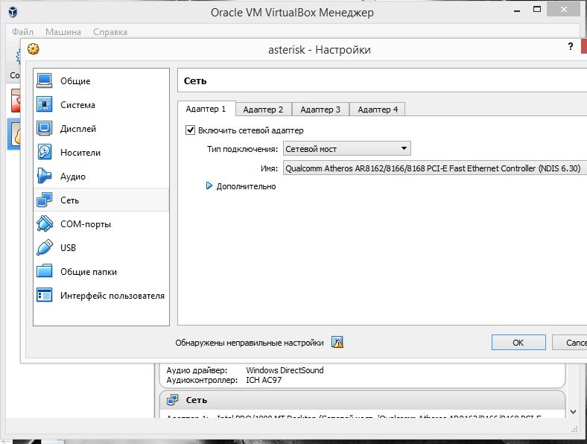Select the USB plug icon
This screenshot has width=587, height=444.
(45, 247)
